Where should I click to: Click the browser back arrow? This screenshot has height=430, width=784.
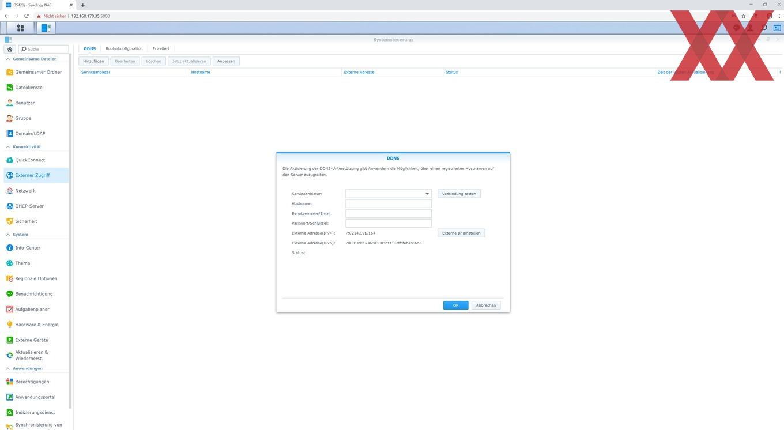click(x=6, y=16)
